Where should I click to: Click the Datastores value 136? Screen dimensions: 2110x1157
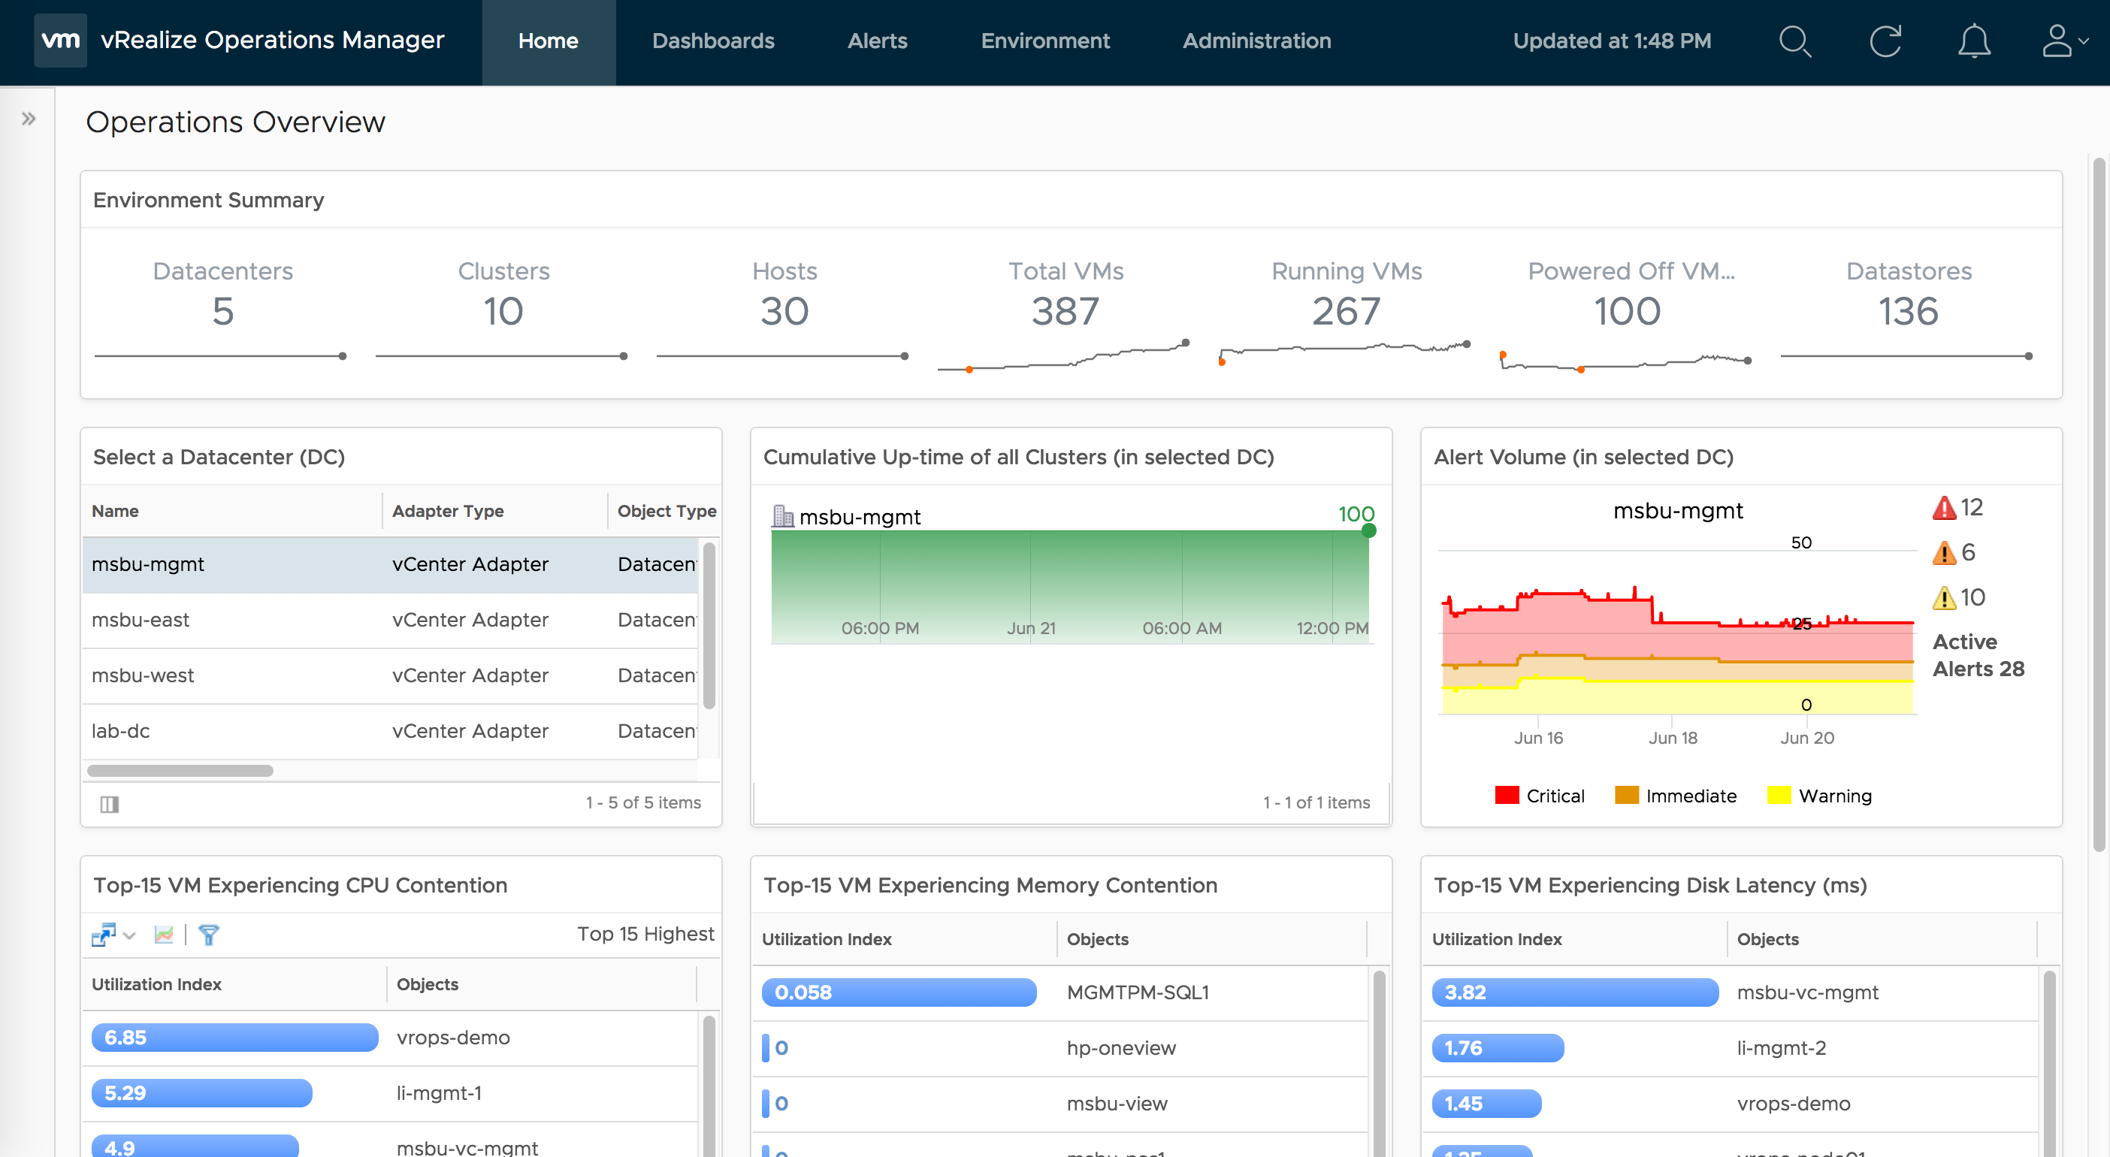[1908, 311]
